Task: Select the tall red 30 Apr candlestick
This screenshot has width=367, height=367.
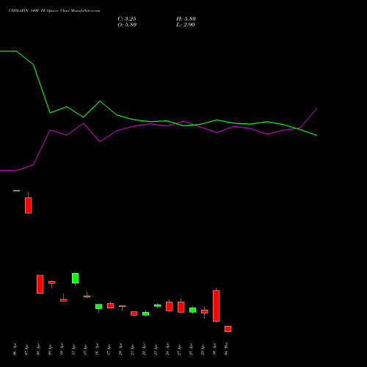Action: 217,305
